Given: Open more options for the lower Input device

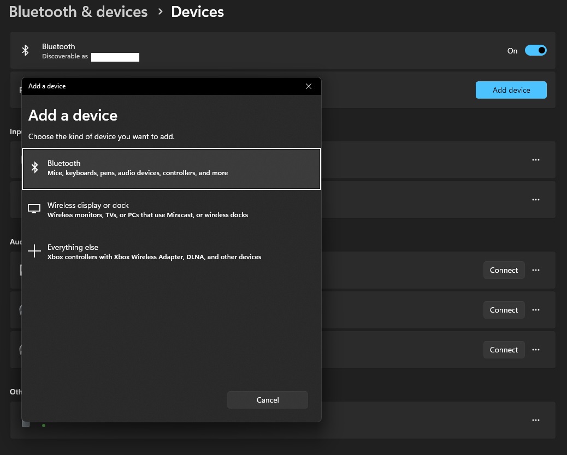Looking at the screenshot, I should point(535,199).
